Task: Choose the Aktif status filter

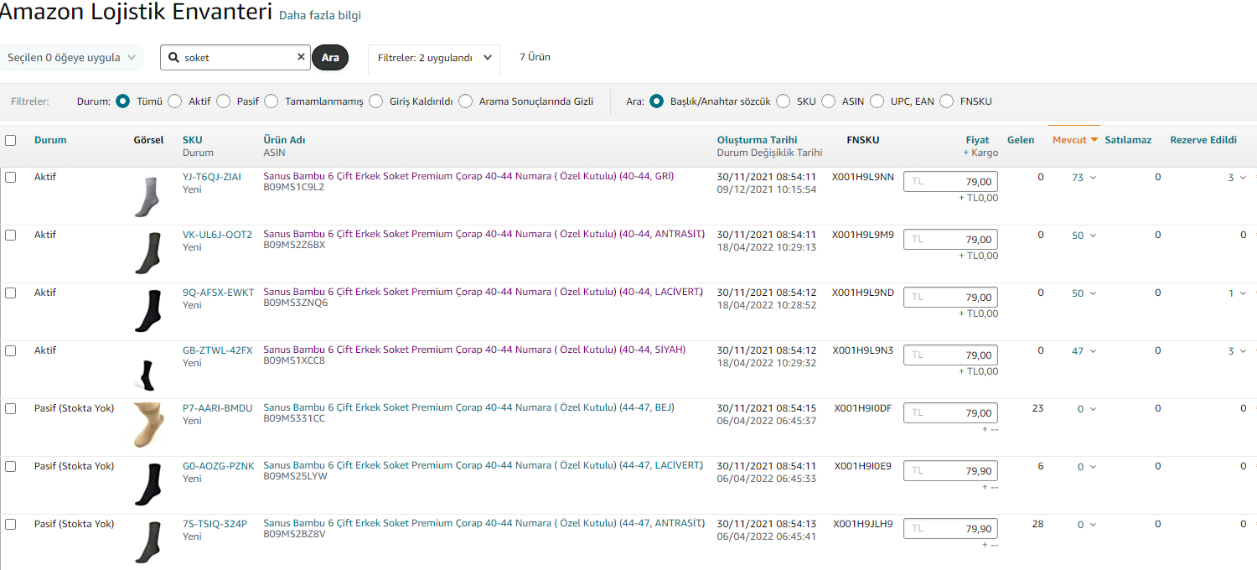Action: coord(175,101)
